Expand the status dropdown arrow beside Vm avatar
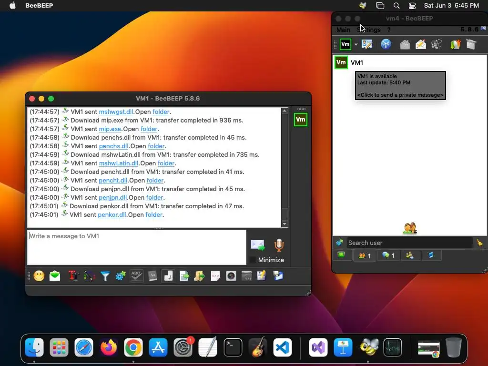Image resolution: width=488 pixels, height=366 pixels. (356, 44)
